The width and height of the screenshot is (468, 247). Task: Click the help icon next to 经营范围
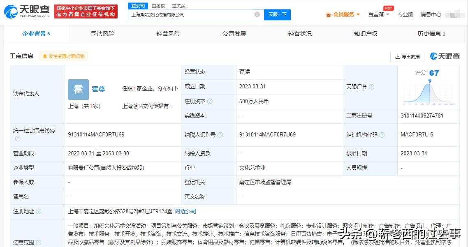tap(39, 242)
